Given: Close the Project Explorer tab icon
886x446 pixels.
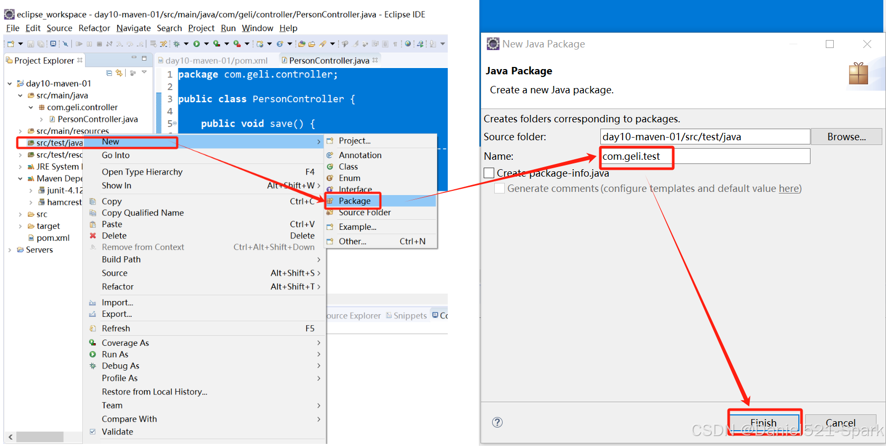Looking at the screenshot, I should pos(80,60).
